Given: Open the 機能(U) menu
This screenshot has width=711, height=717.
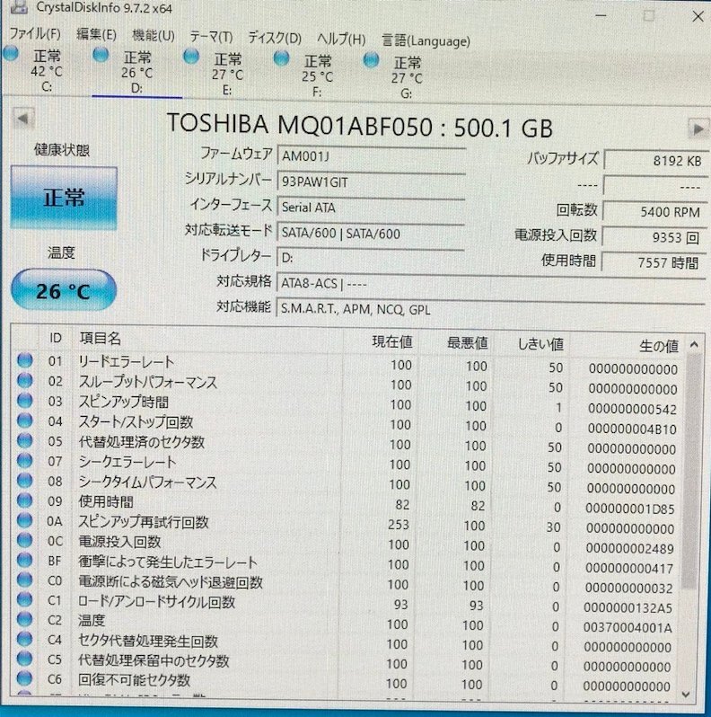Looking at the screenshot, I should [154, 35].
